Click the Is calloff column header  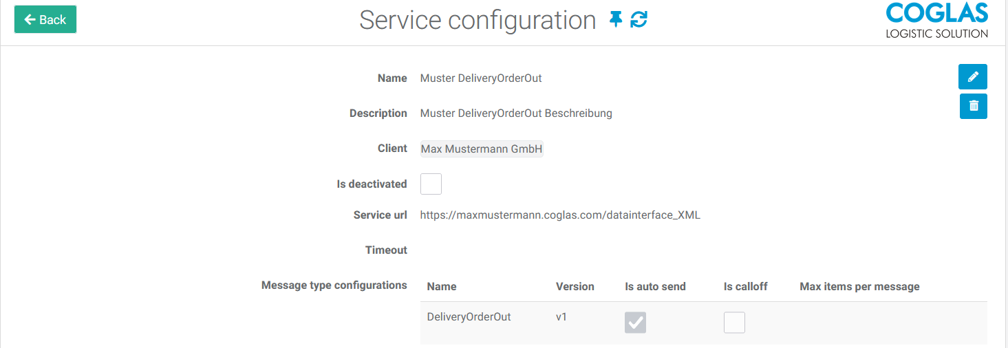tap(745, 286)
